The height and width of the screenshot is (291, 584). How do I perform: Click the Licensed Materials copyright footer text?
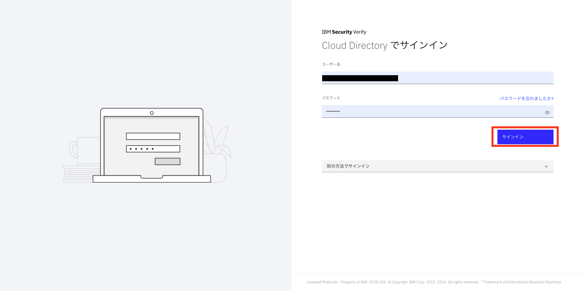click(434, 282)
